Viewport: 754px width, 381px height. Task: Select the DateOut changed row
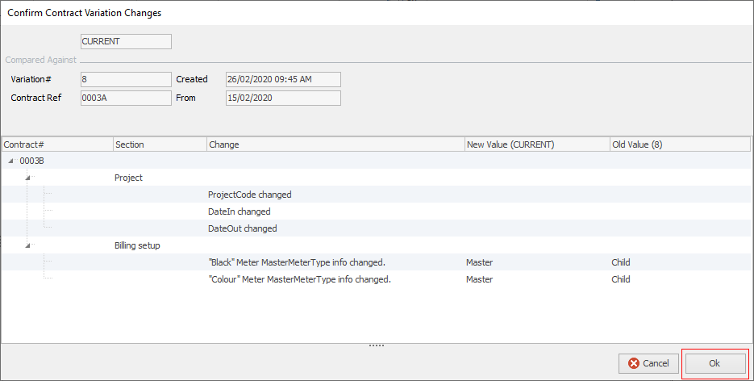[x=242, y=228]
